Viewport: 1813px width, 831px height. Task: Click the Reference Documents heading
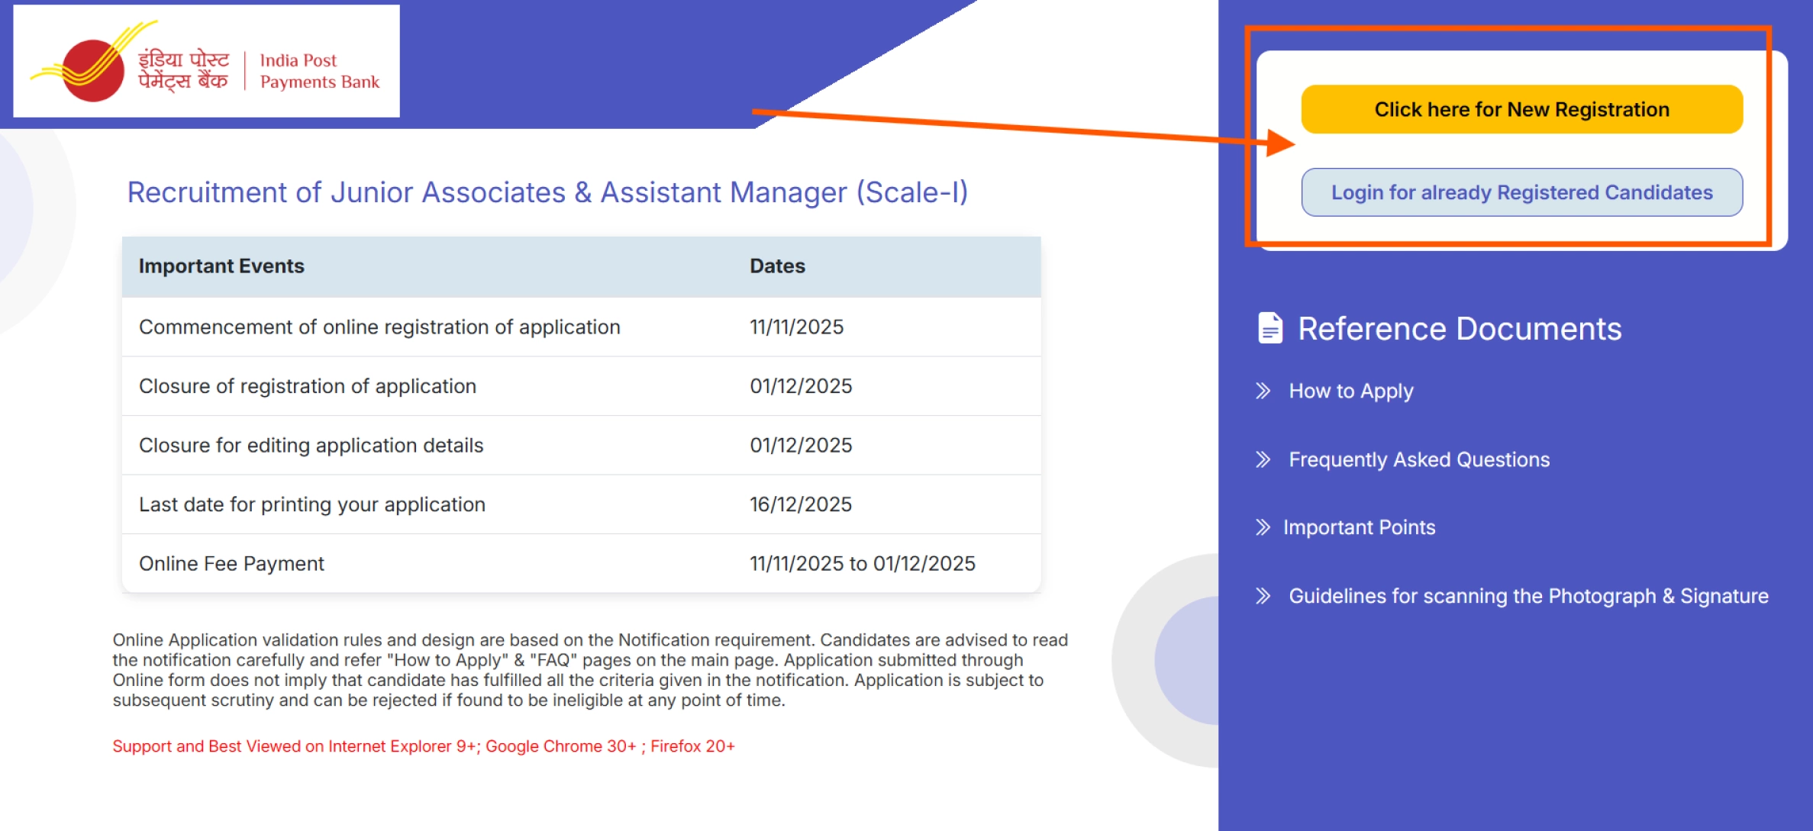(1460, 328)
